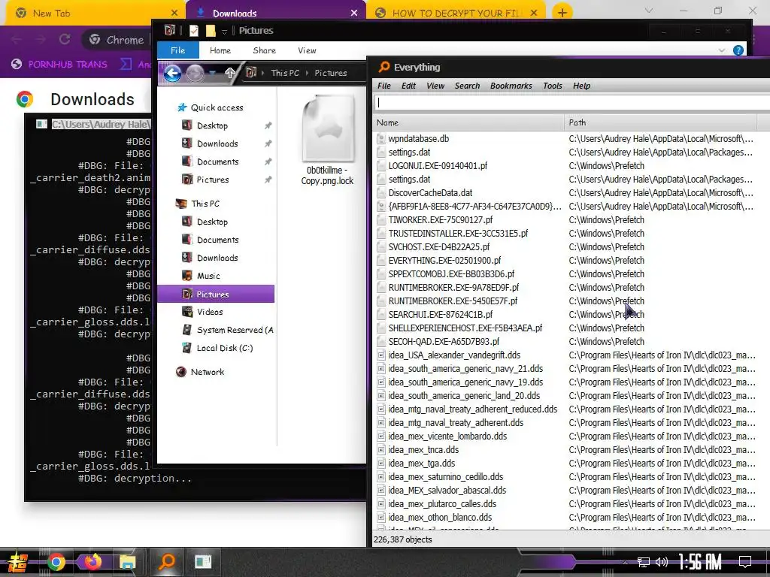Select idea_USA_alexander_vandegrift.dds in results
Screen dimensions: 770x577
pyautogui.click(x=454, y=355)
